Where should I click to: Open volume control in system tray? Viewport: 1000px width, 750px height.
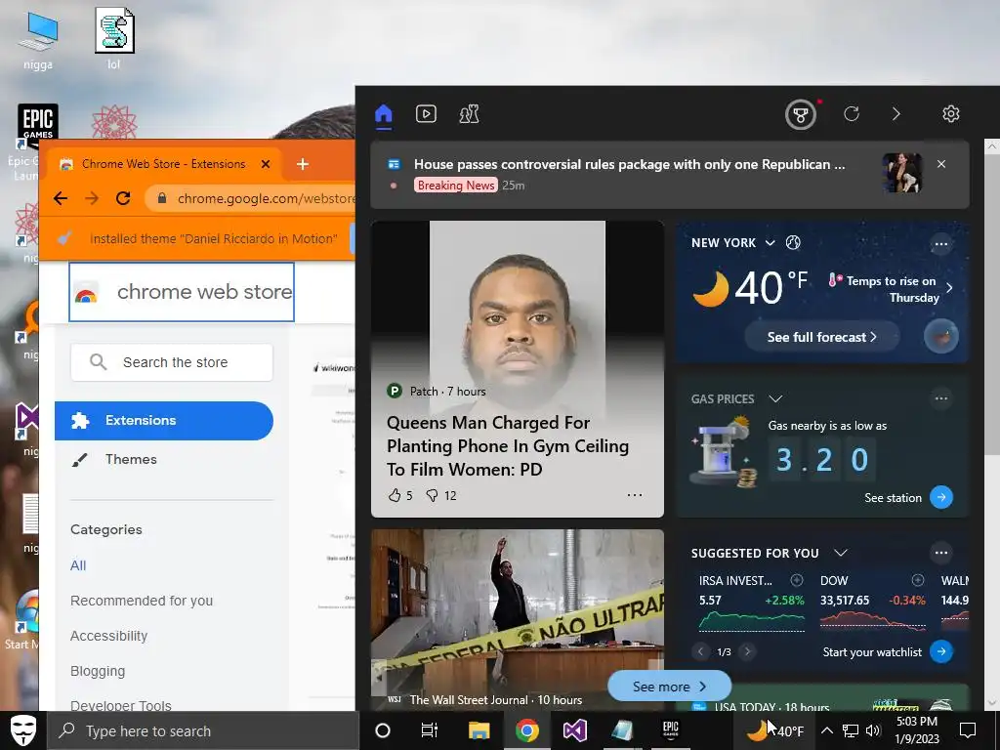click(874, 730)
